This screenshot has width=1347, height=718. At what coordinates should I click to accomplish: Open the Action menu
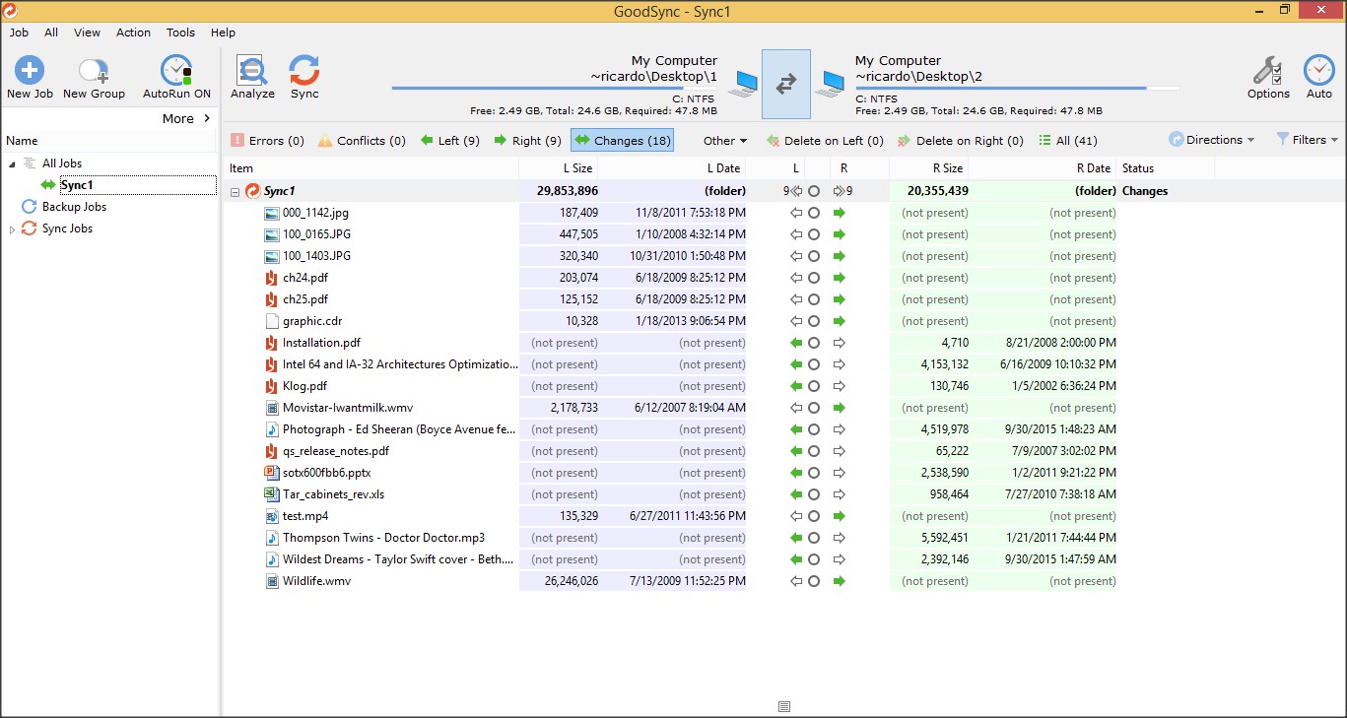133,33
